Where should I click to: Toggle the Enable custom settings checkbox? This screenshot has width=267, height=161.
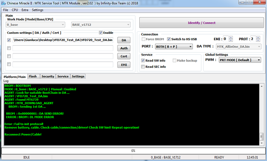point(101,33)
